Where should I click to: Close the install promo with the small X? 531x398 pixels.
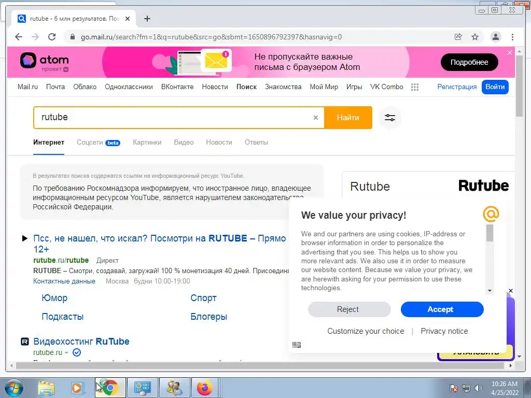[511, 291]
